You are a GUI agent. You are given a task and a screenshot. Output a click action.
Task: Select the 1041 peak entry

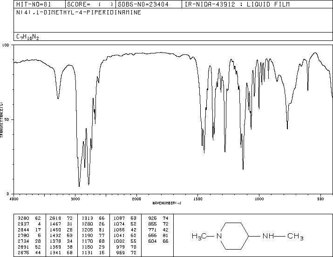click(125, 235)
